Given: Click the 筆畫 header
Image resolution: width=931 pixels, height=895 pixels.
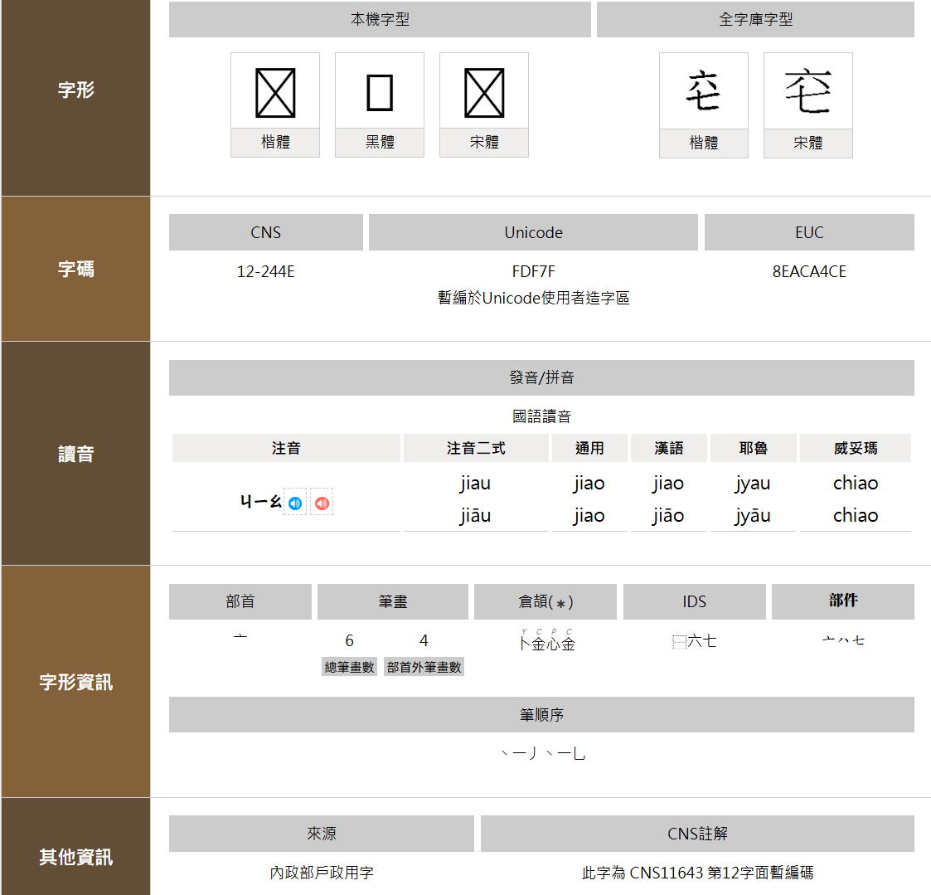Looking at the screenshot, I should [x=392, y=601].
